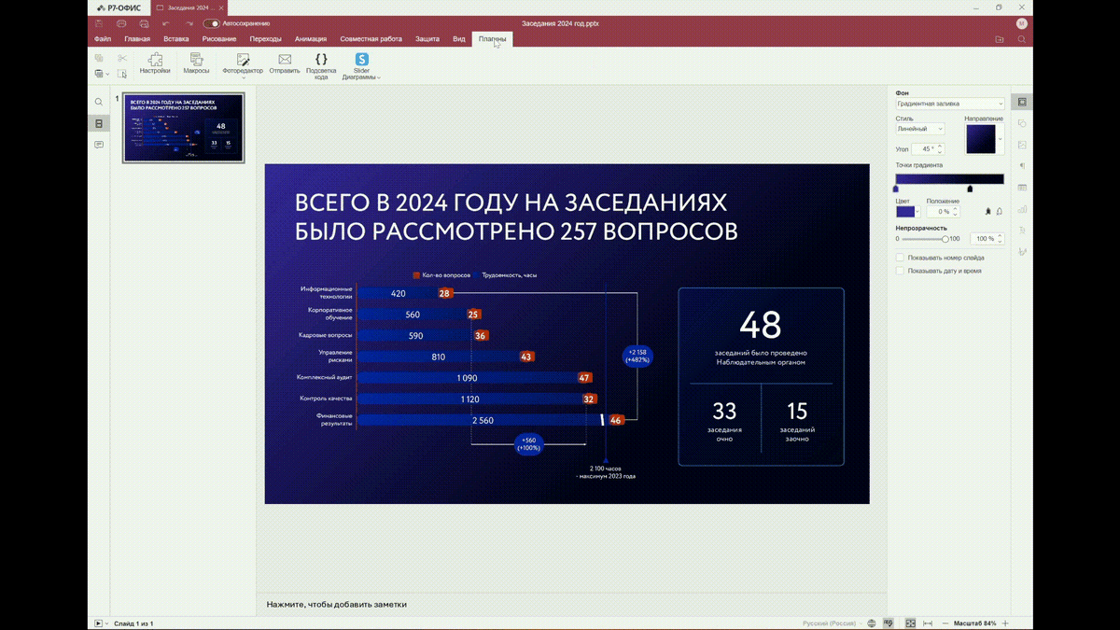Fit slide to width

coord(928,623)
